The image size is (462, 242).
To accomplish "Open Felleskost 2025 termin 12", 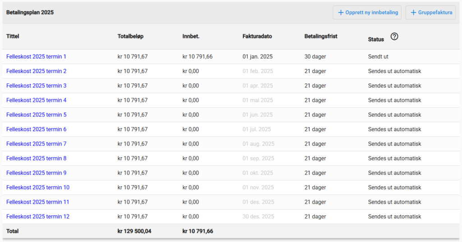I will pos(38,216).
